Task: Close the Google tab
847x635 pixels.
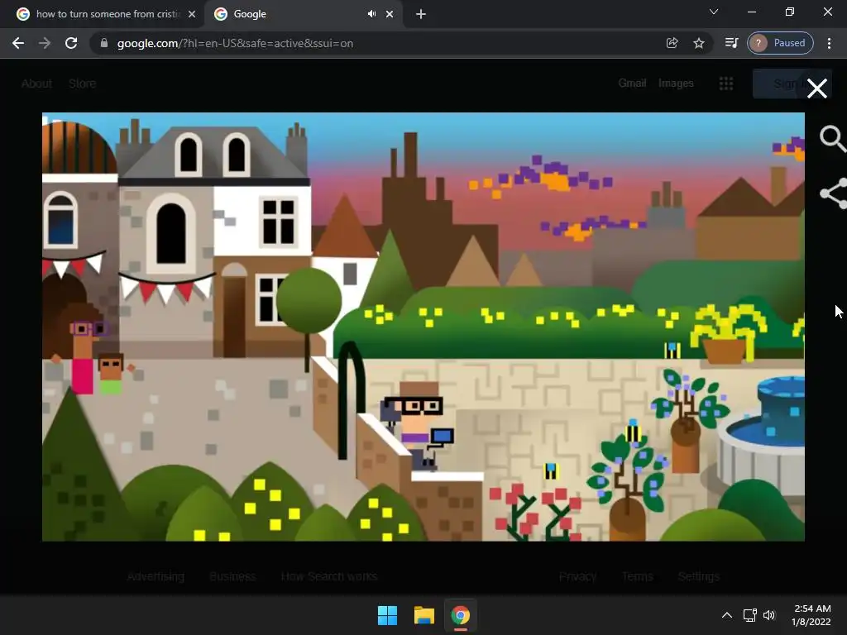Action: [390, 14]
